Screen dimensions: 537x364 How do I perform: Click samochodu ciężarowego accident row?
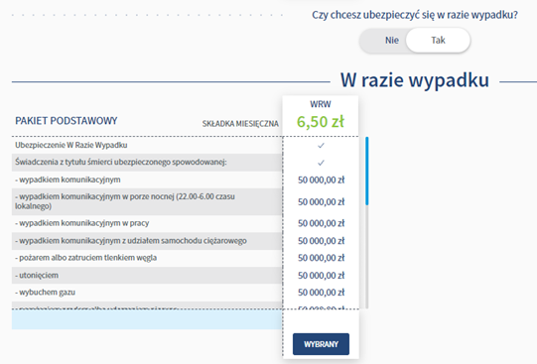(x=147, y=241)
